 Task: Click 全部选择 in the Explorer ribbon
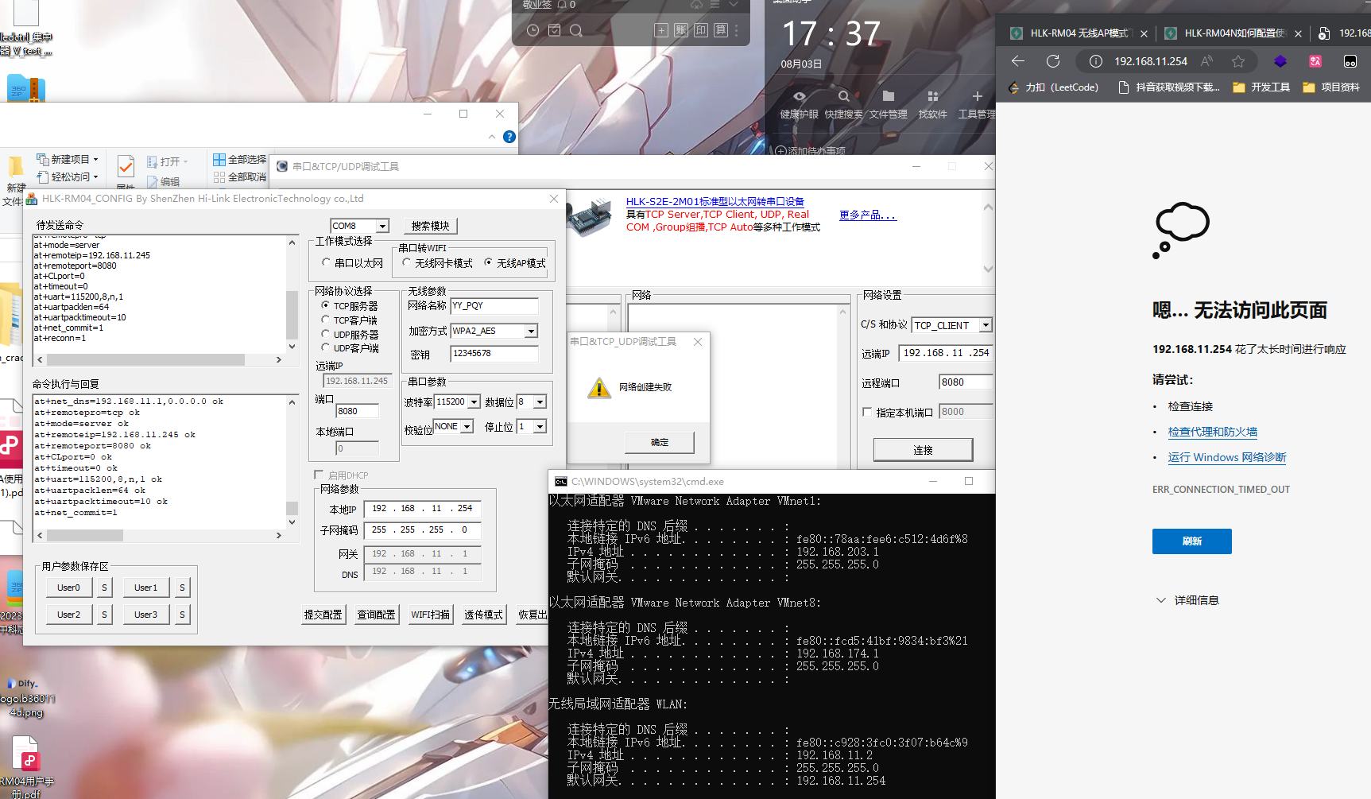[x=239, y=160]
